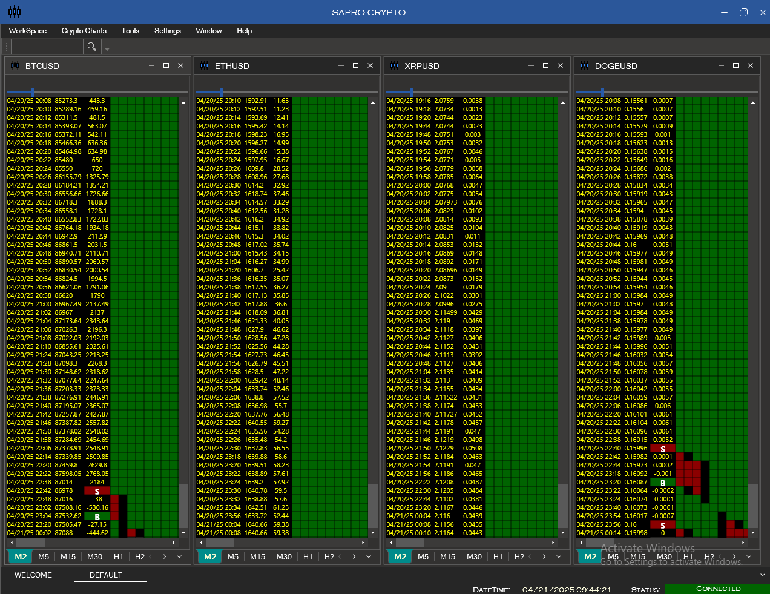Open the Settings menu
Screen dimensions: 770x594
point(167,31)
